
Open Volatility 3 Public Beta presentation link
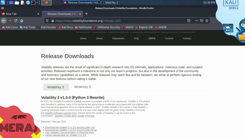(75, 116)
